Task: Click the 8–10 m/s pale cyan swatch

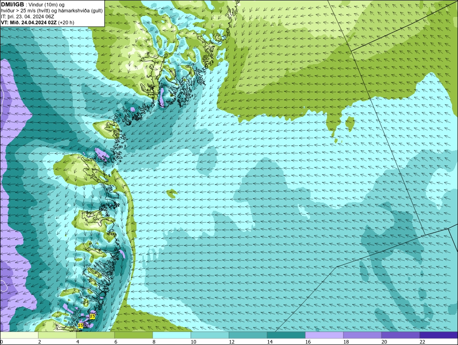Action: (x=172, y=335)
